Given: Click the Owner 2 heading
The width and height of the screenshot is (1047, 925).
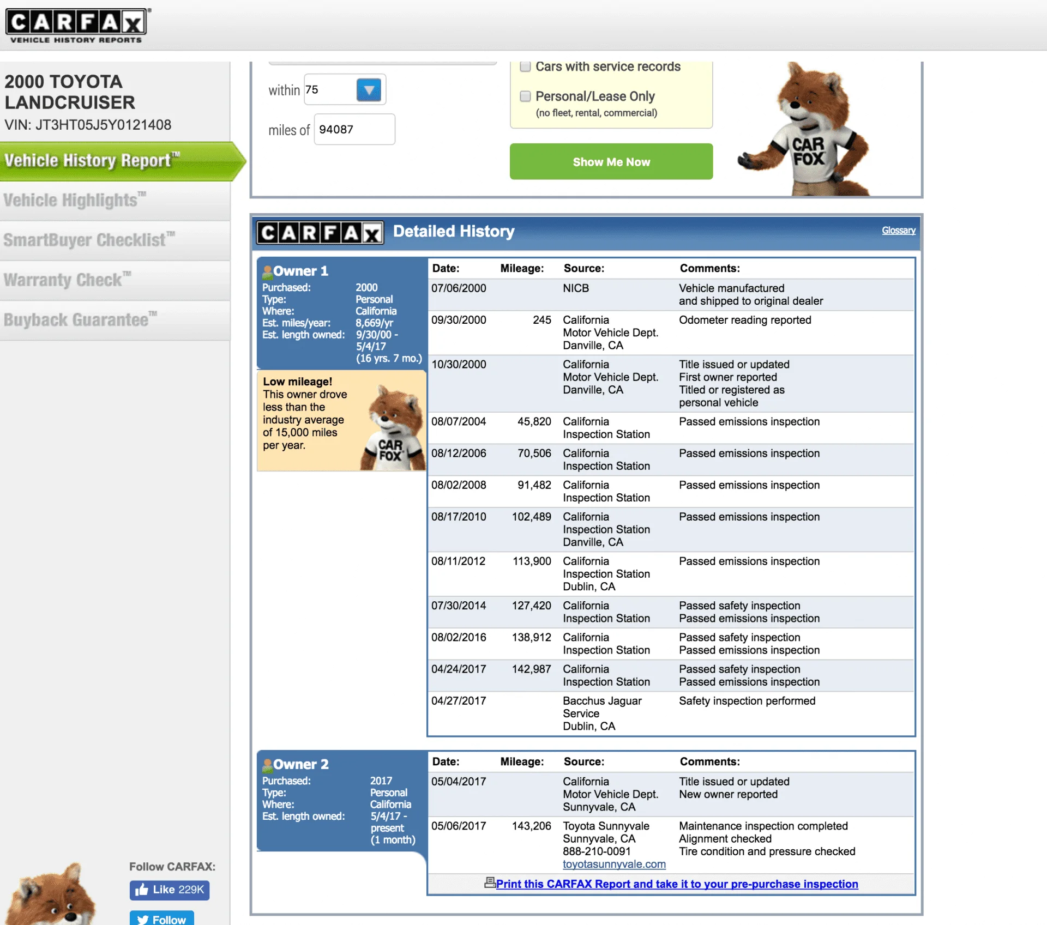Looking at the screenshot, I should (x=301, y=765).
